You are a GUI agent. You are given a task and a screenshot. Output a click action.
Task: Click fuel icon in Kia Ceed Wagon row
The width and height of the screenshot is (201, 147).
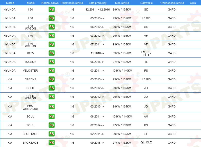(x=51, y=97)
